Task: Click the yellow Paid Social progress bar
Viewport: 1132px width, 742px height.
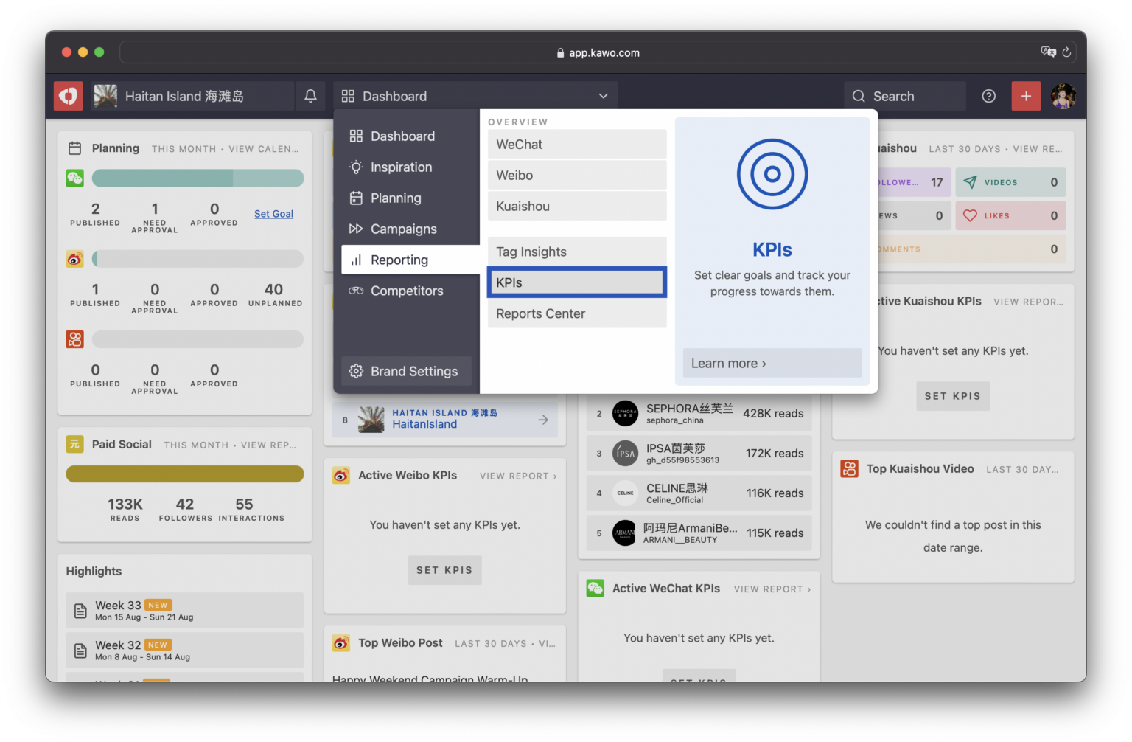Action: (x=184, y=474)
